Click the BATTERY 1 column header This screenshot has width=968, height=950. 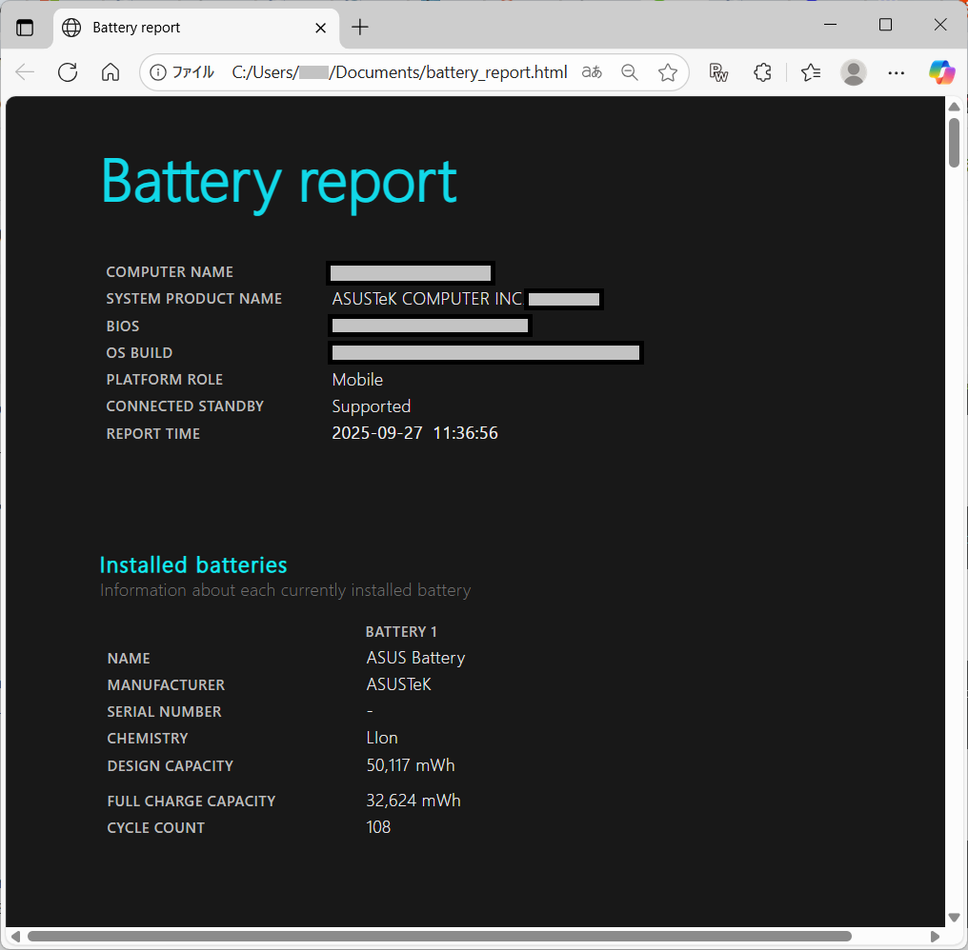pos(401,632)
